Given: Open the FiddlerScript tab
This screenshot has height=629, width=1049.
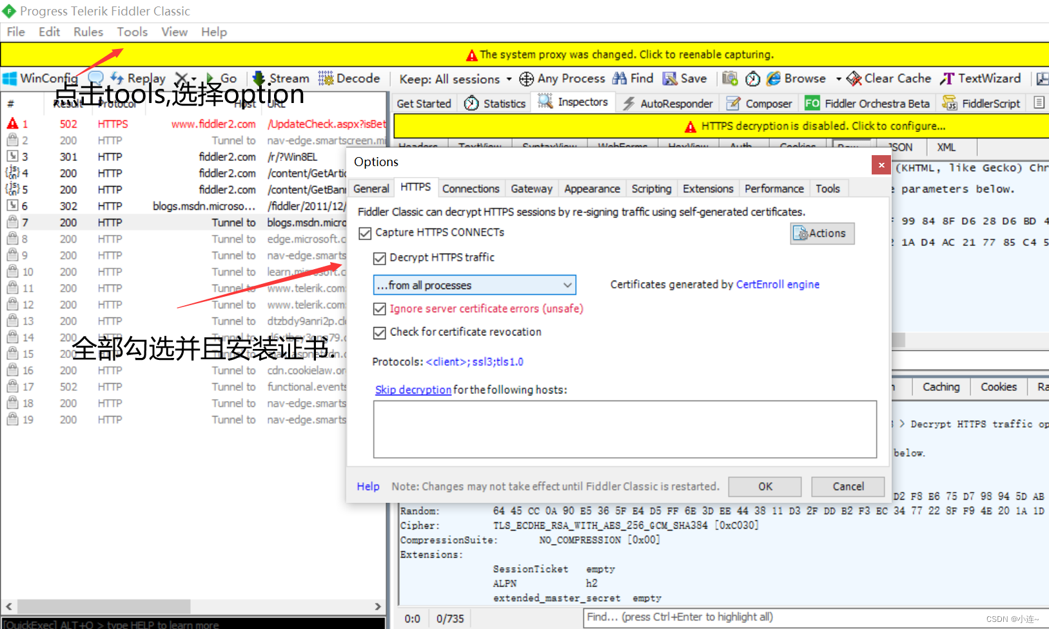Looking at the screenshot, I should point(981,103).
